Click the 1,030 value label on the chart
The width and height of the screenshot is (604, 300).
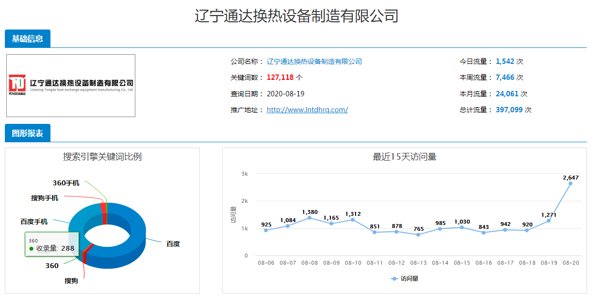tap(462, 222)
